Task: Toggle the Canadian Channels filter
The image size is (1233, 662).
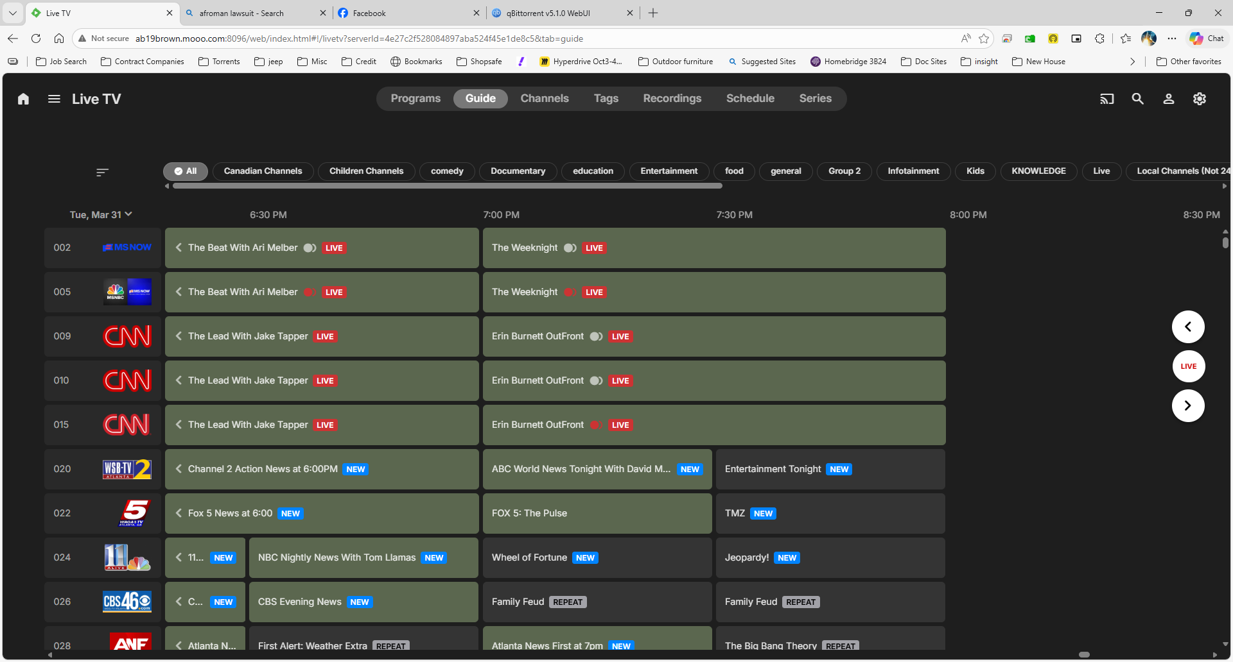Action: [263, 171]
